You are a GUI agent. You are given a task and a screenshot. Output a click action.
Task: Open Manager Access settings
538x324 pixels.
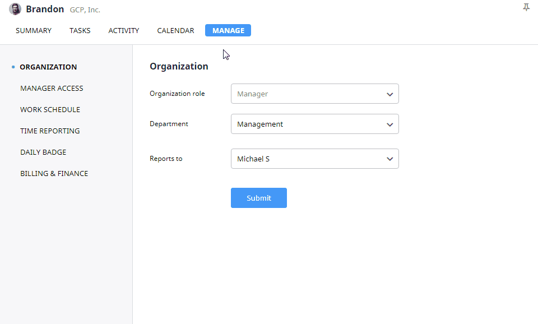pos(52,89)
